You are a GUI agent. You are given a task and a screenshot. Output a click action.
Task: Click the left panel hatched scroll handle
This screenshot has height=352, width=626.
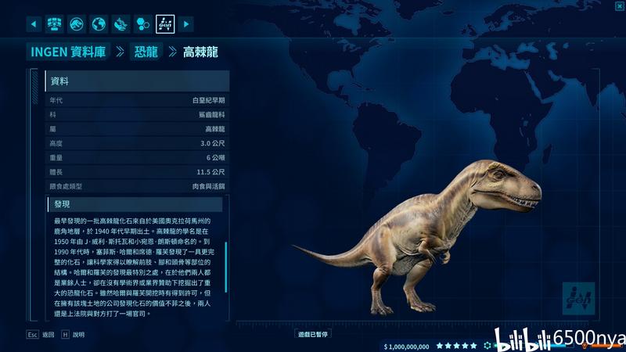pos(34,87)
